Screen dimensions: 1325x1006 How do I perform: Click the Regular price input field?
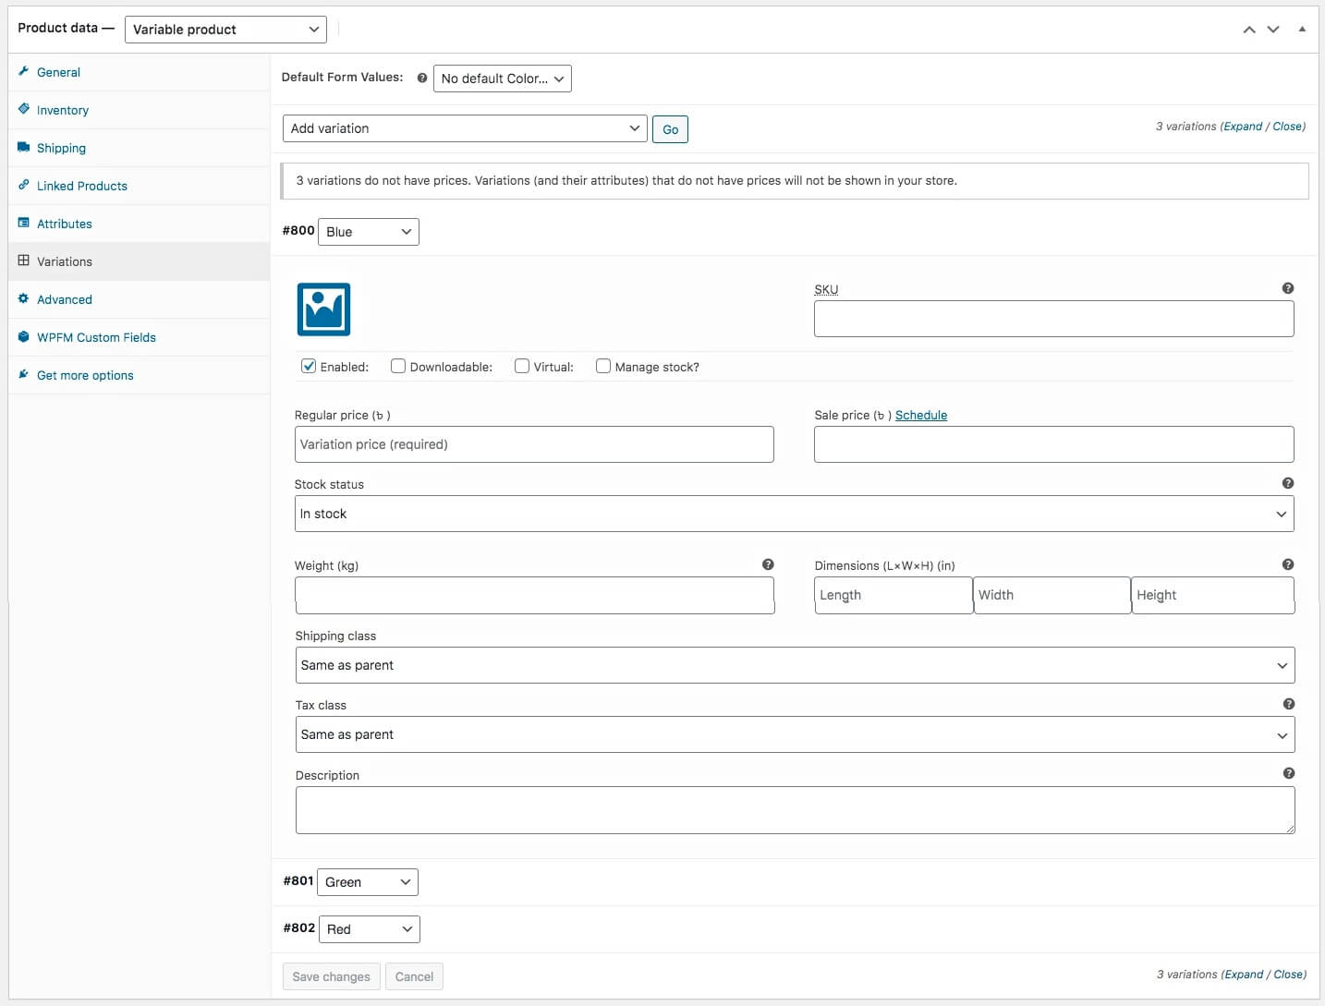[533, 444]
